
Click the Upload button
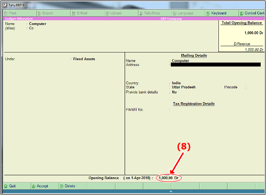click(121, 13)
